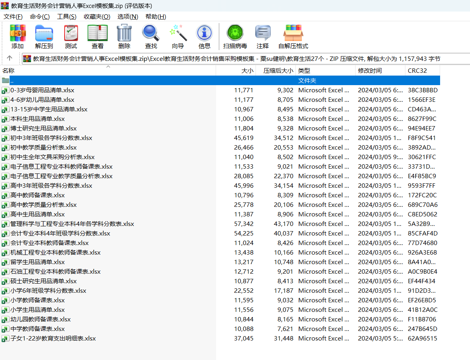Sort by the 名称 column header

[x=8, y=71]
